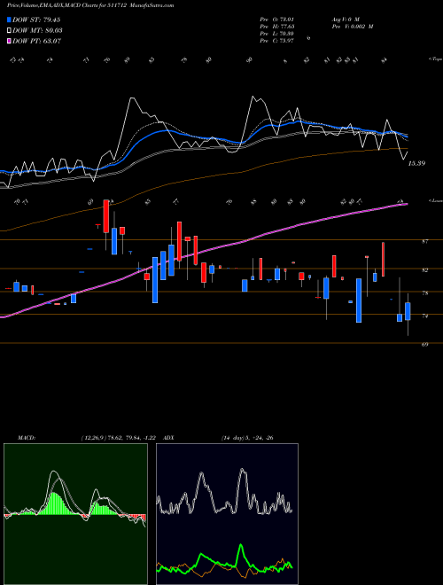Screen dimensions: 443x585
Task: Click the ADX (14 day) values text
Action: tap(247, 438)
